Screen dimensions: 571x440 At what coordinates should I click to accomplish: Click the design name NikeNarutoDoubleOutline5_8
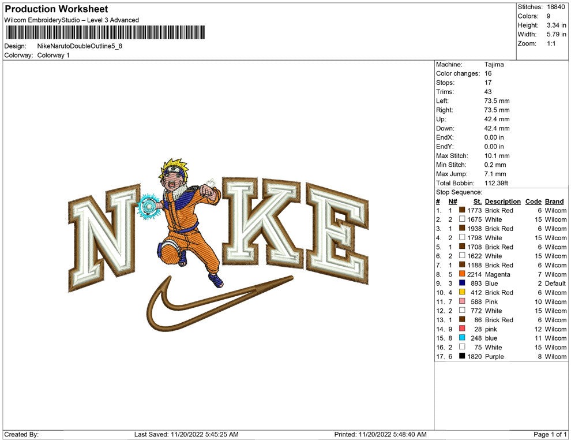80,46
